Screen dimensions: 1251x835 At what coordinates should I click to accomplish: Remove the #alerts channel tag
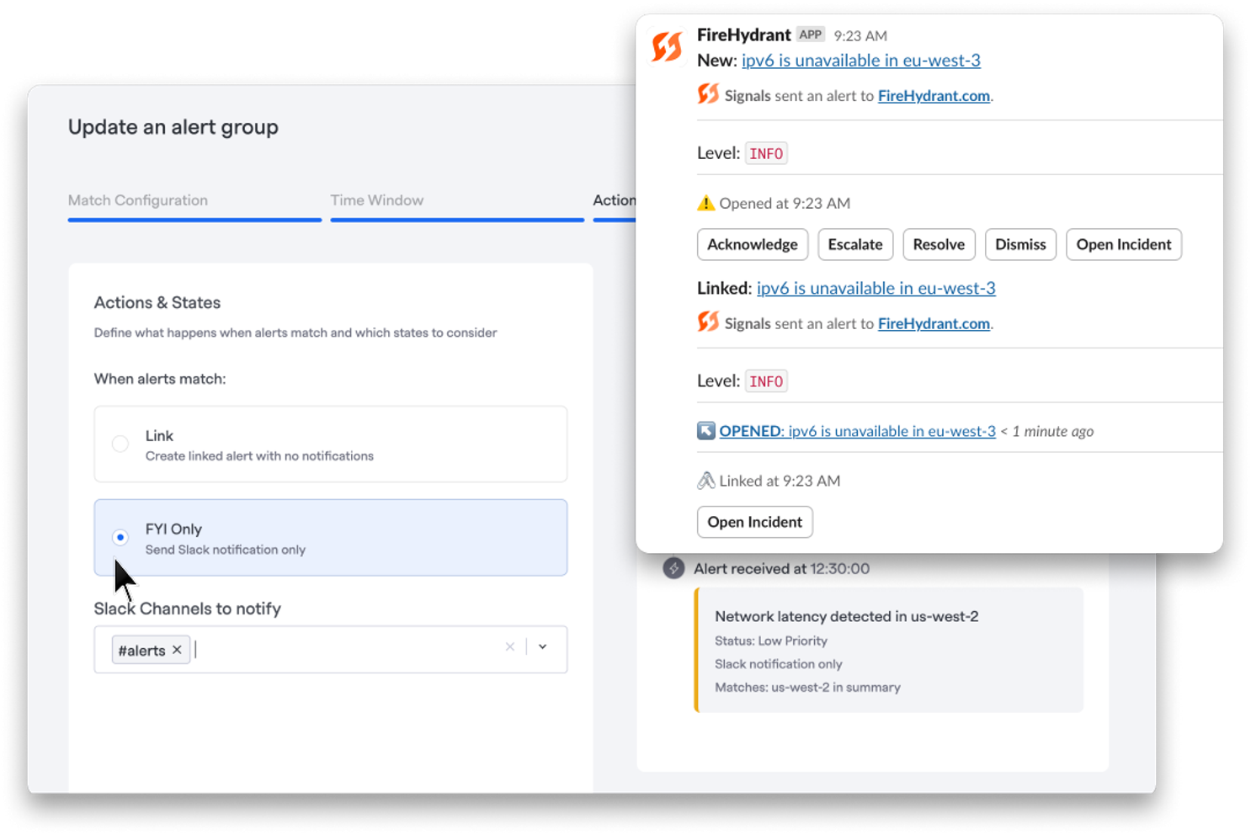[x=177, y=650]
